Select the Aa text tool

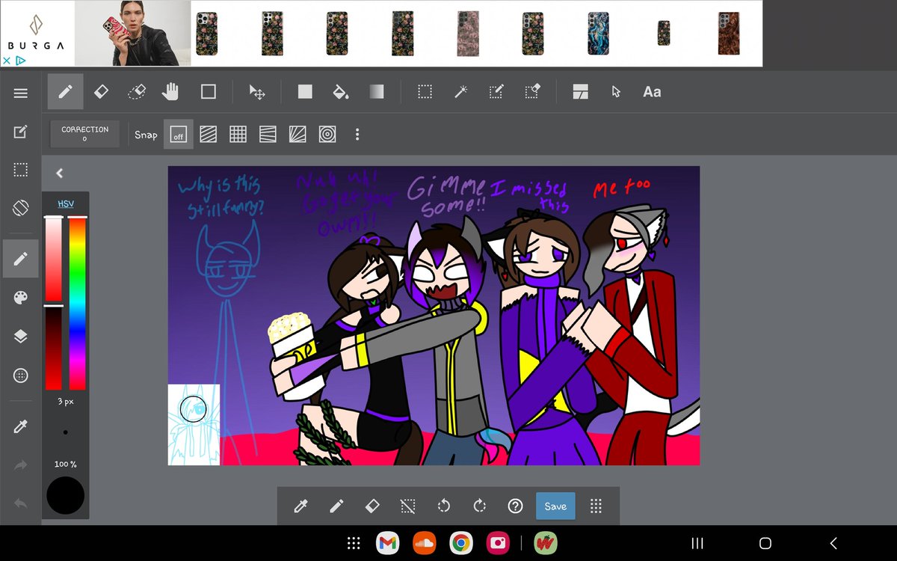coord(652,91)
